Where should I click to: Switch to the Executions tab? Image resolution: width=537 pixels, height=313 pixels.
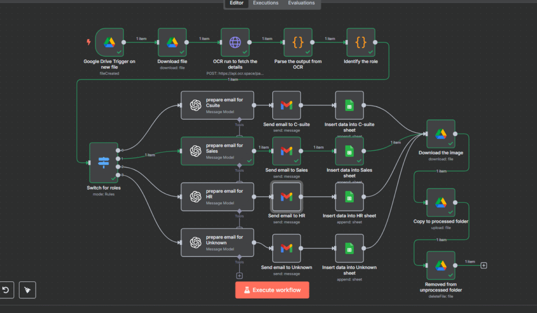265,3
